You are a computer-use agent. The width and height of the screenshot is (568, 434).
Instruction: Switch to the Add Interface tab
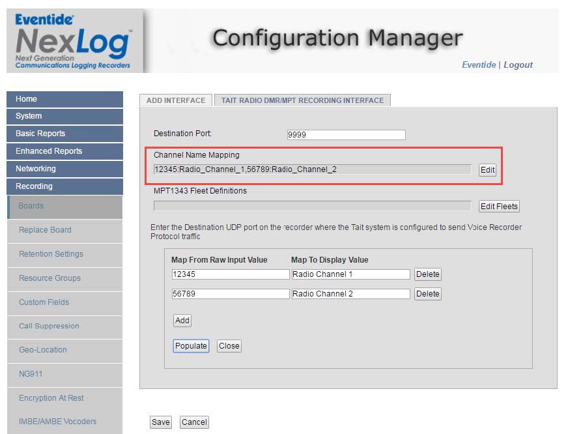pyautogui.click(x=176, y=100)
